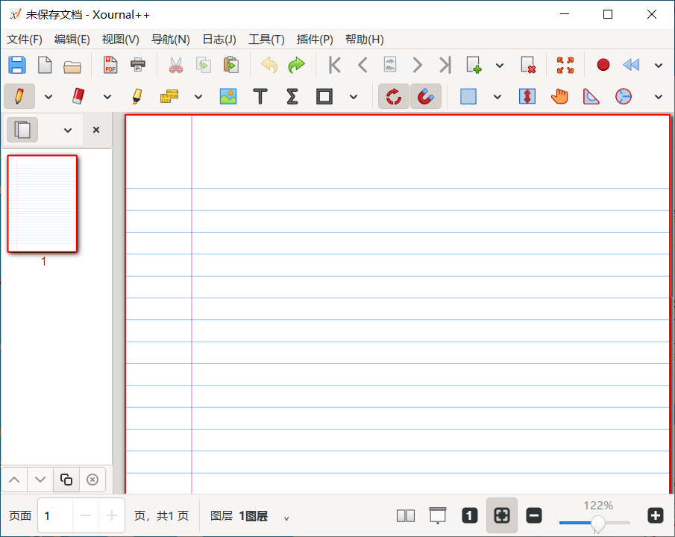
Task: Open the LaTeX formula tool
Action: coord(292,96)
